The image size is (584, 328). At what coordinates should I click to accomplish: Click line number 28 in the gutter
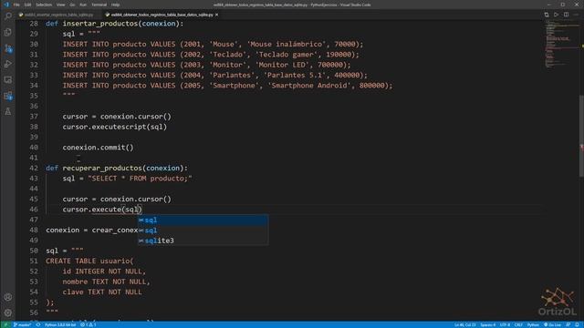click(x=34, y=24)
